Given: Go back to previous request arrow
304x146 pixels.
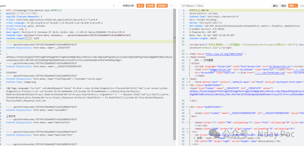Looking at the screenshot, I should click(x=114, y=6).
